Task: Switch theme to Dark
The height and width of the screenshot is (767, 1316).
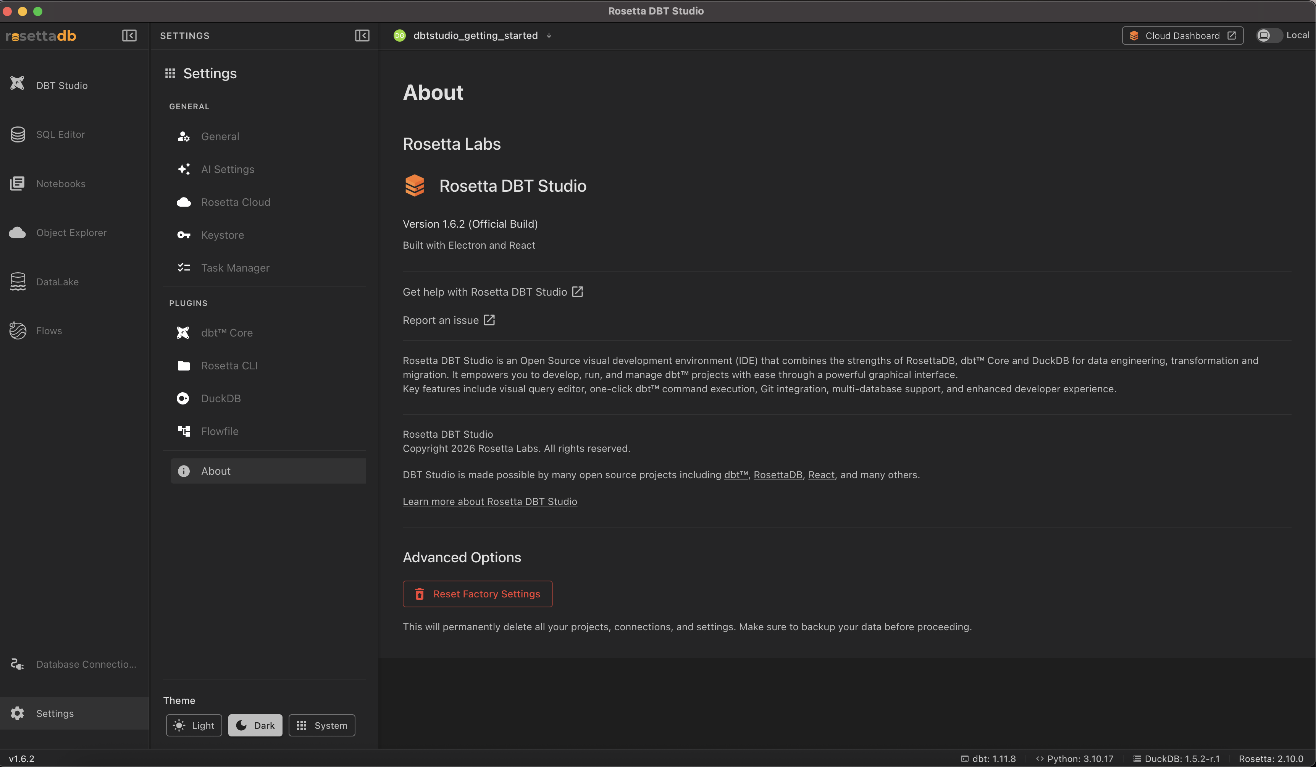Action: click(255, 725)
